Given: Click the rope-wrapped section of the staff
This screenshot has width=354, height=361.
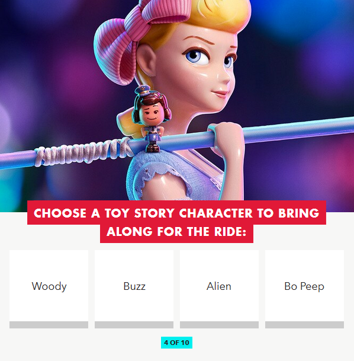Looking at the screenshot, I should (x=82, y=152).
